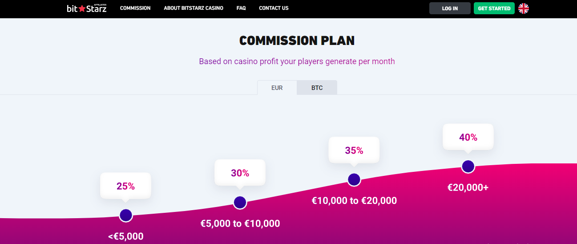Image resolution: width=577 pixels, height=244 pixels.
Task: Open About BitStarz Casino page
Action: pyautogui.click(x=194, y=8)
